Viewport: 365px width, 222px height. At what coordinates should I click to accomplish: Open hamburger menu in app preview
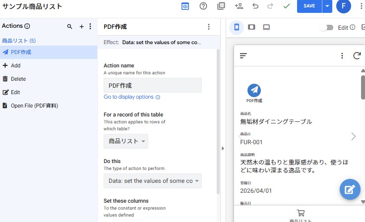pyautogui.click(x=243, y=55)
